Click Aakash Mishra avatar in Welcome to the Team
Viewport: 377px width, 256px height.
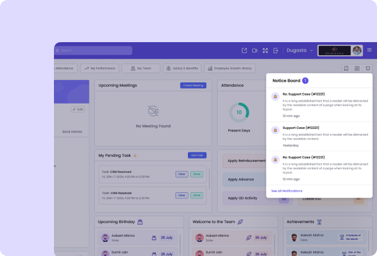click(199, 238)
